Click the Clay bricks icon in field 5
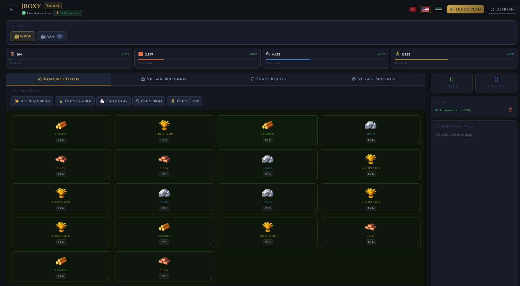Viewport: 520px width, 286px height. tap(61, 159)
